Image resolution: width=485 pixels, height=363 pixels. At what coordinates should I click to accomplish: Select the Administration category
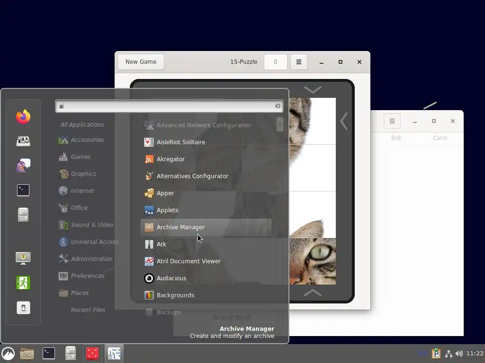tap(86, 259)
